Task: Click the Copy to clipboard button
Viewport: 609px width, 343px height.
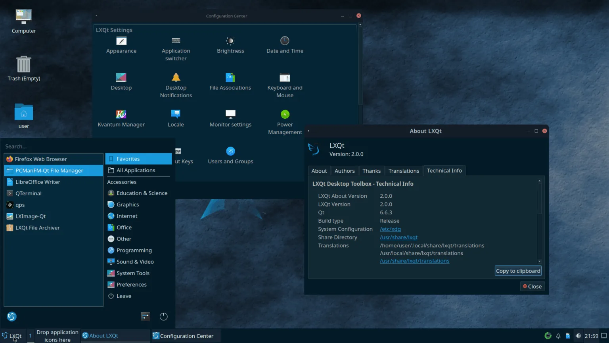Action: coord(518,270)
